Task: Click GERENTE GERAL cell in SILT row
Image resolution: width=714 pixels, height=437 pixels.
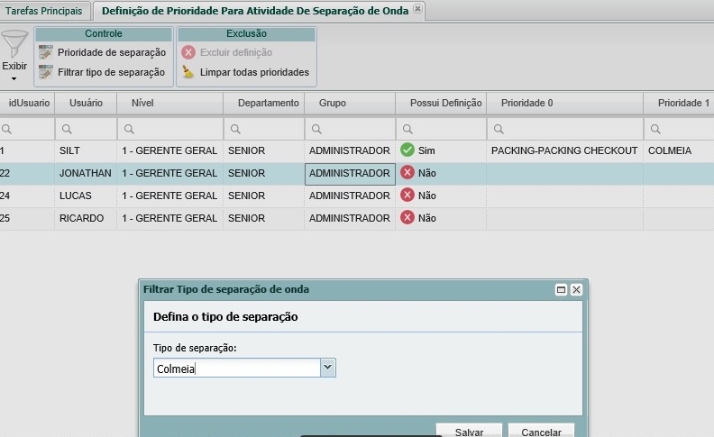Action: (x=169, y=150)
